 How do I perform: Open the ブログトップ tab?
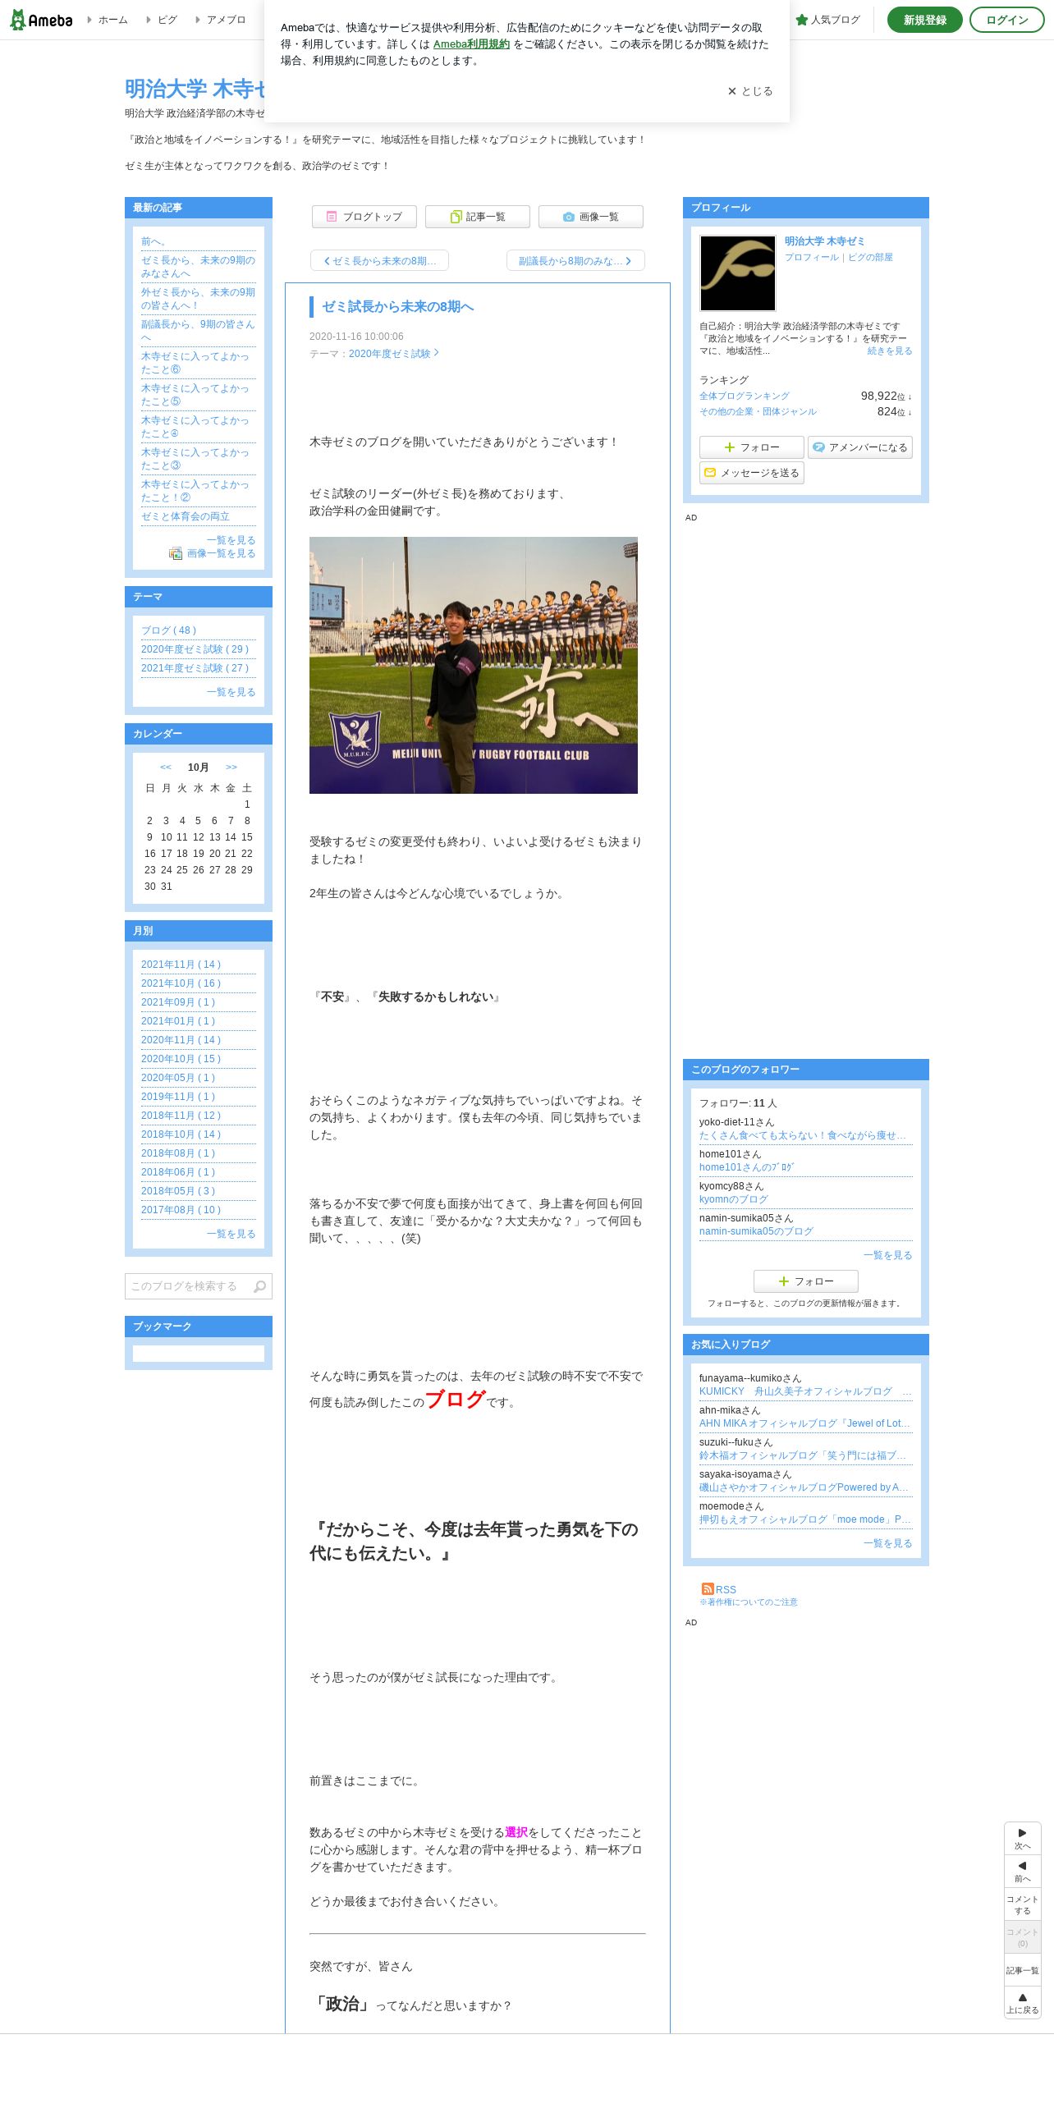point(364,217)
